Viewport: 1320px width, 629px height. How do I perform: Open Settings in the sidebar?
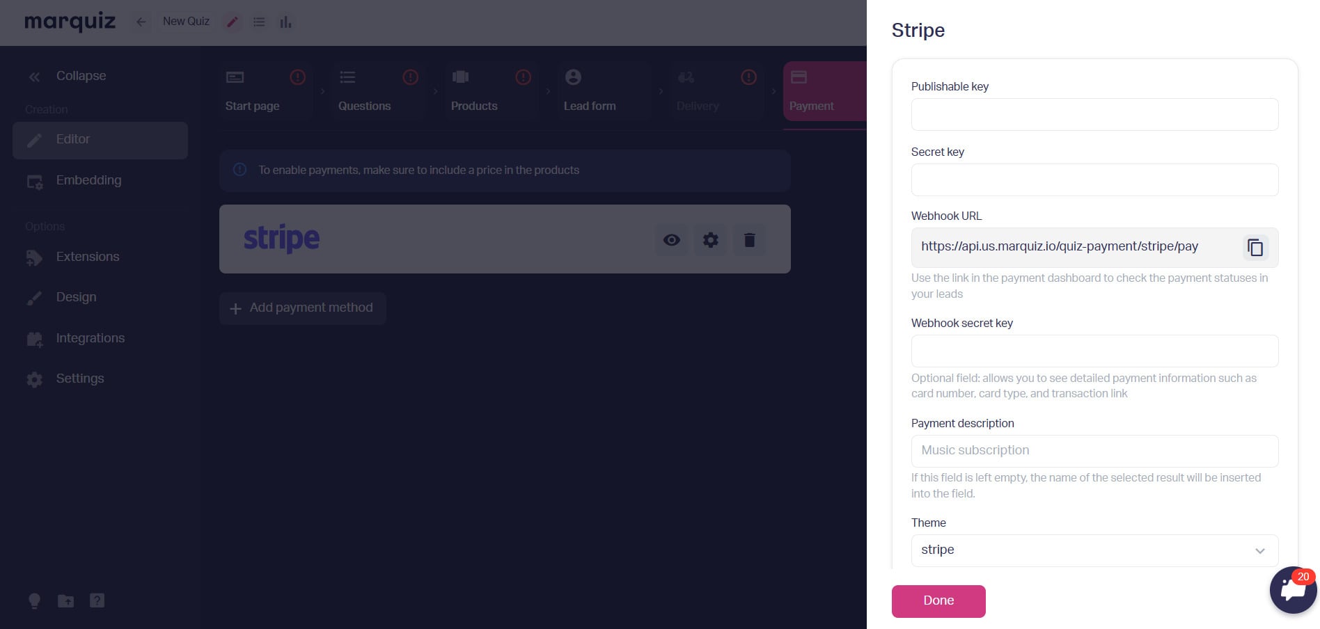click(x=100, y=379)
